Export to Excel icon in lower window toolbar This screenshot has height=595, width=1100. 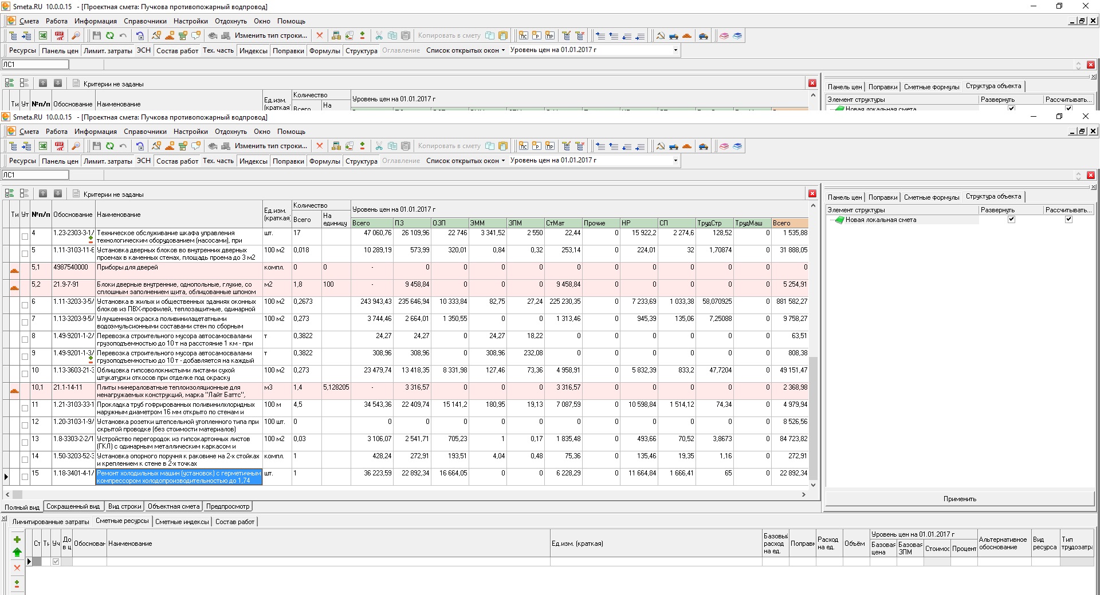(43, 146)
